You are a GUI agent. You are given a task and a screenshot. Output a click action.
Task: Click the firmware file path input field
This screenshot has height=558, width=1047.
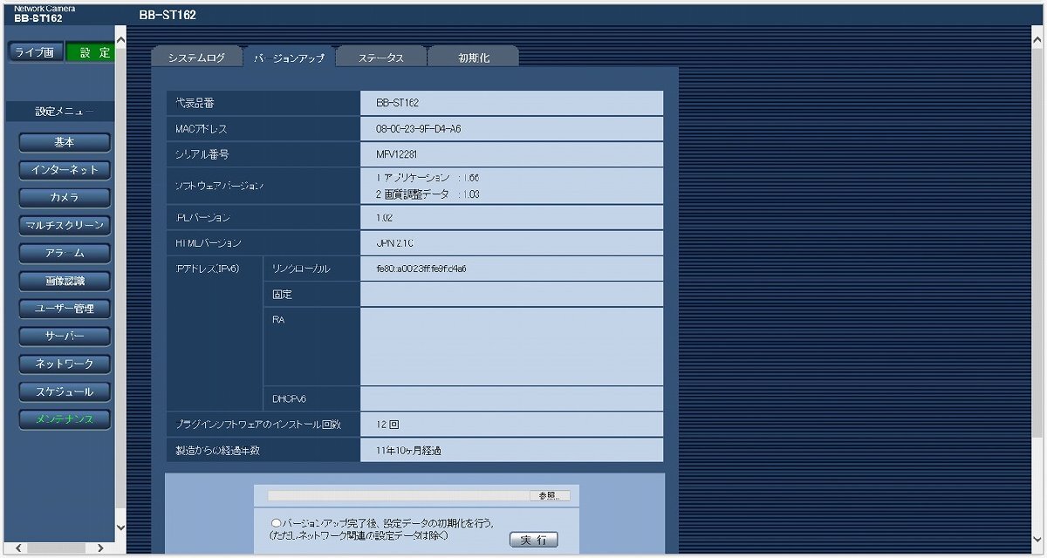398,495
